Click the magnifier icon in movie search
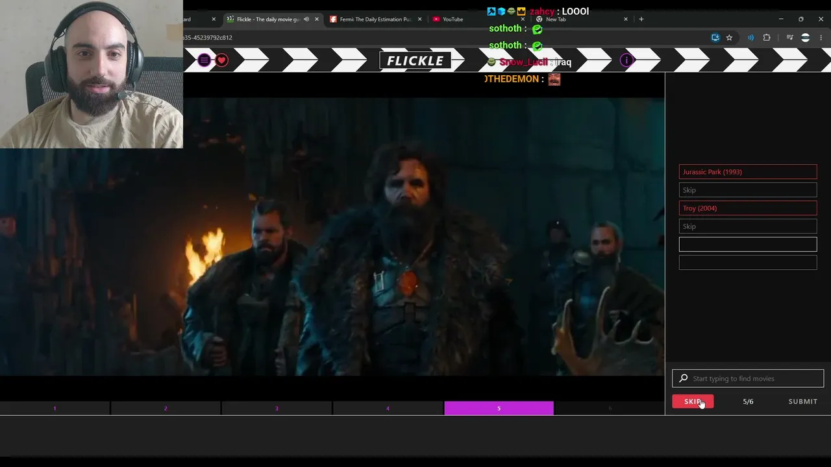Image resolution: width=831 pixels, height=467 pixels. tap(684, 378)
